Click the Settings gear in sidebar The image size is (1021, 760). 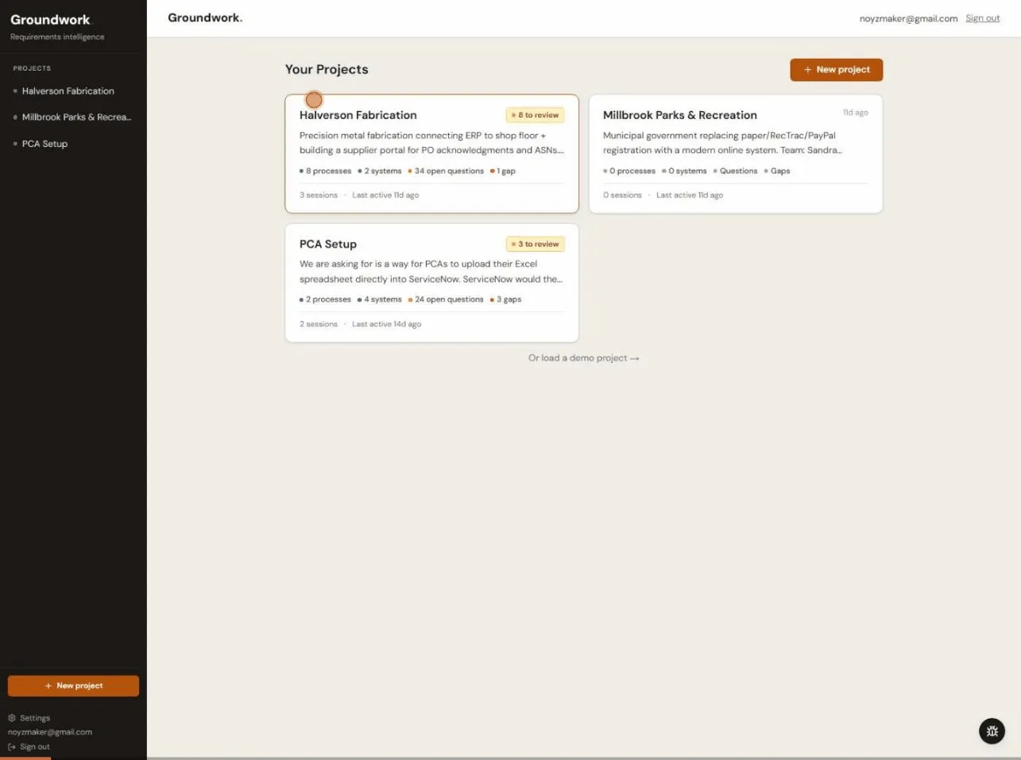[12, 718]
